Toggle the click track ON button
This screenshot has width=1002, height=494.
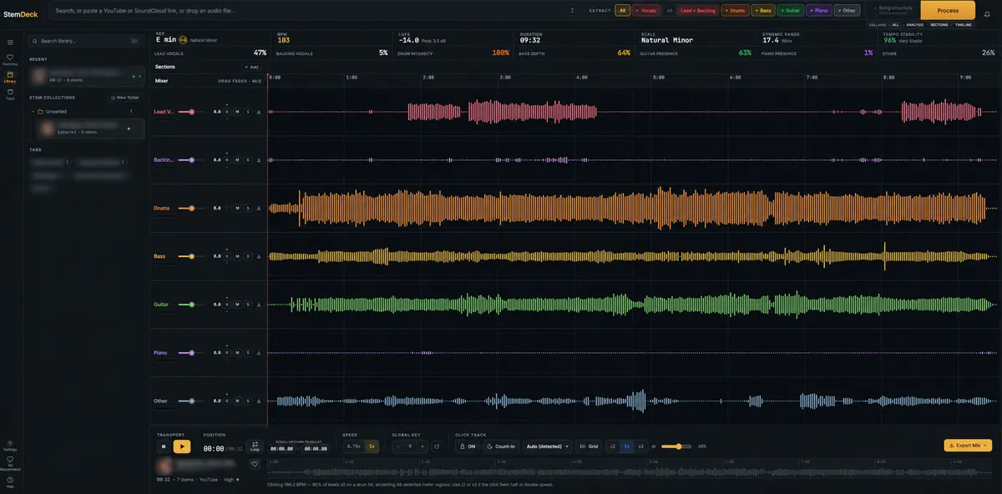pos(468,446)
